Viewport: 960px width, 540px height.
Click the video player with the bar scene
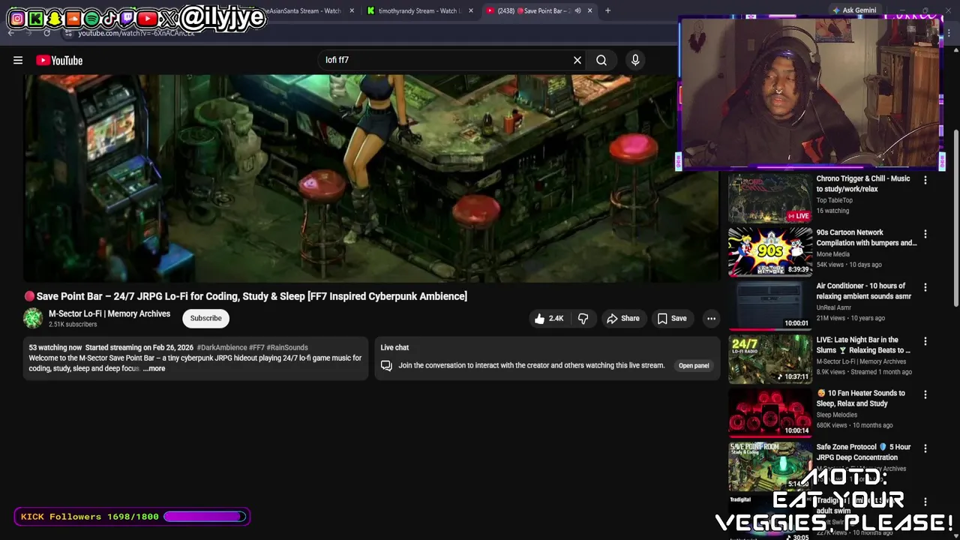[371, 178]
